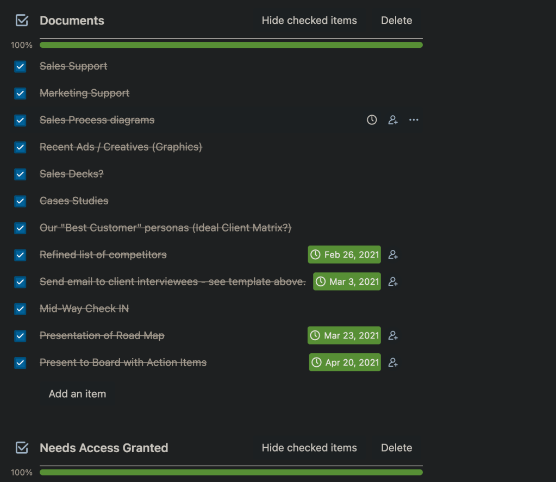556x482 pixels.
Task: Uncheck the Sales Support checkbox
Action: [20, 67]
